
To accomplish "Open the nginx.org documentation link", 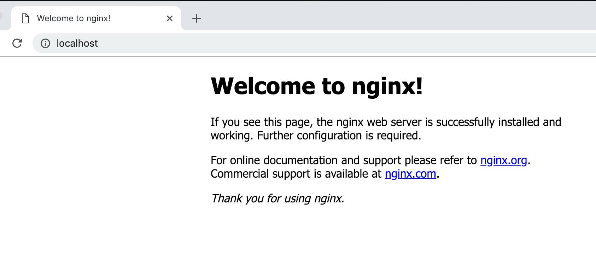I will (503, 160).
